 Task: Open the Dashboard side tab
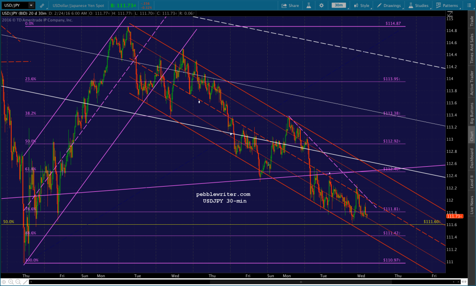point(472,158)
